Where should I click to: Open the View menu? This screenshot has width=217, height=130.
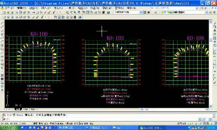point(34,8)
